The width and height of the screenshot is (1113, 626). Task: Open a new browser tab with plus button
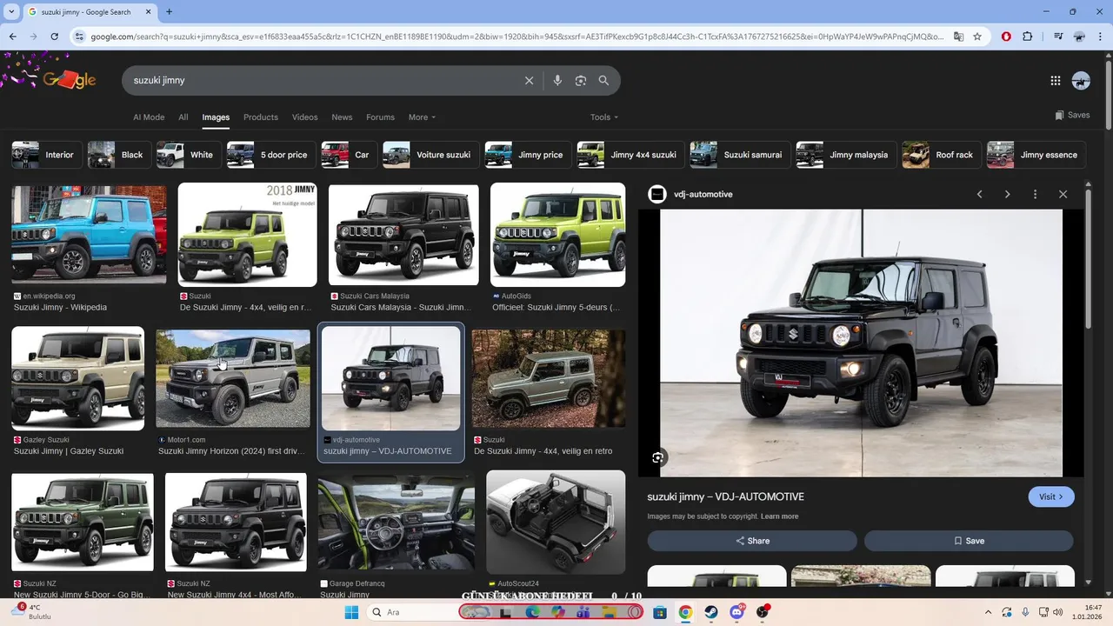point(169,11)
